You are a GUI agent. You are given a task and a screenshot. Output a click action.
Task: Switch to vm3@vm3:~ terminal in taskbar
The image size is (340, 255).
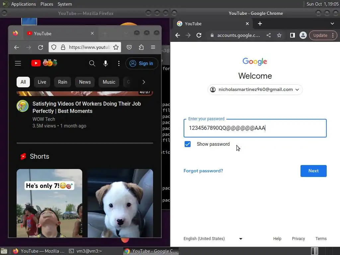pyautogui.click(x=85, y=251)
